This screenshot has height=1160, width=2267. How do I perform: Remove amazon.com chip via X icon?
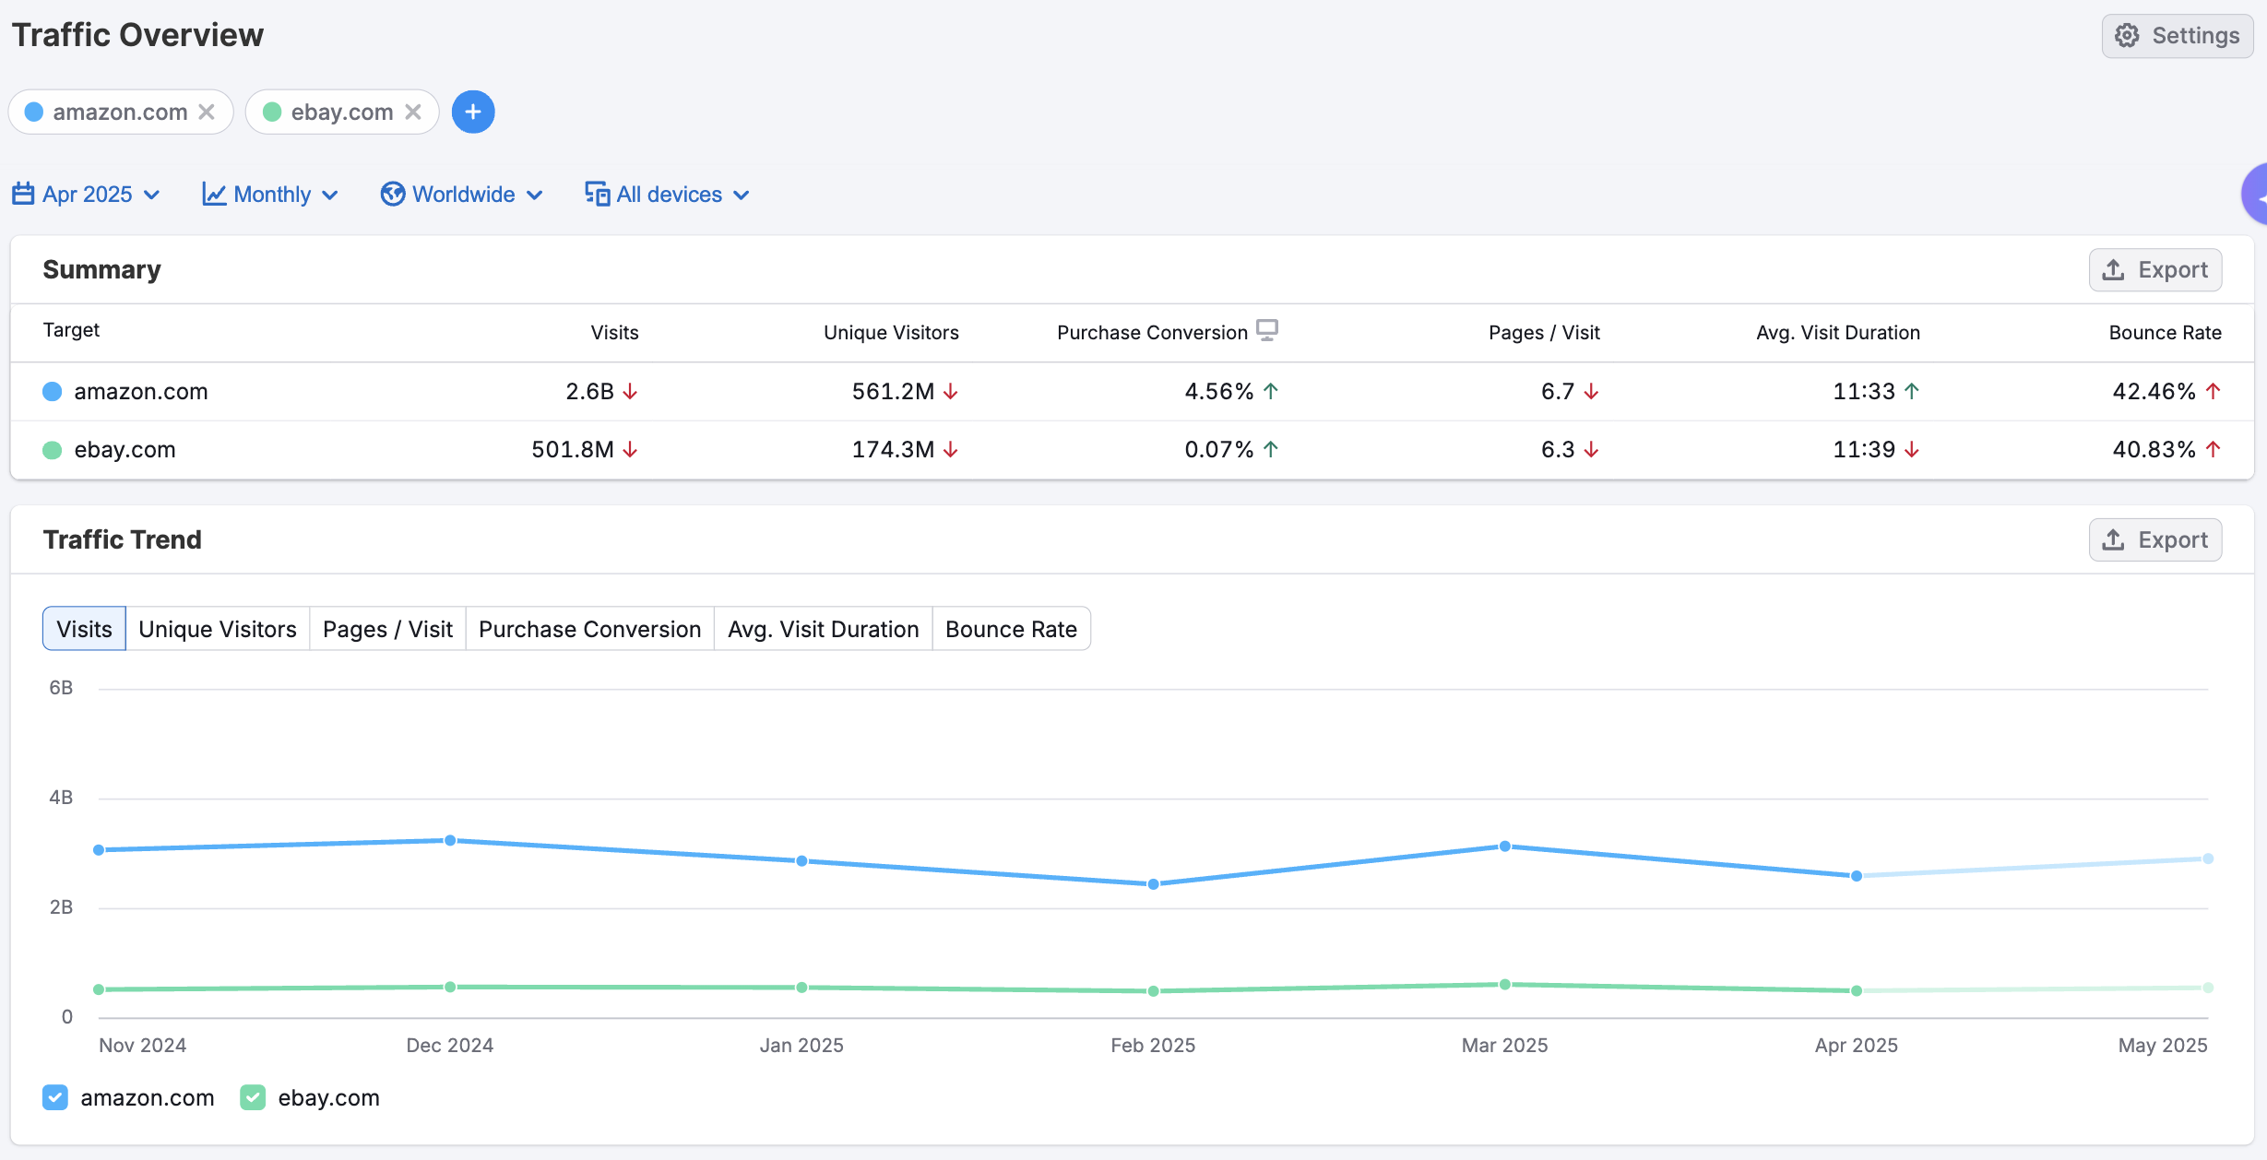[207, 112]
